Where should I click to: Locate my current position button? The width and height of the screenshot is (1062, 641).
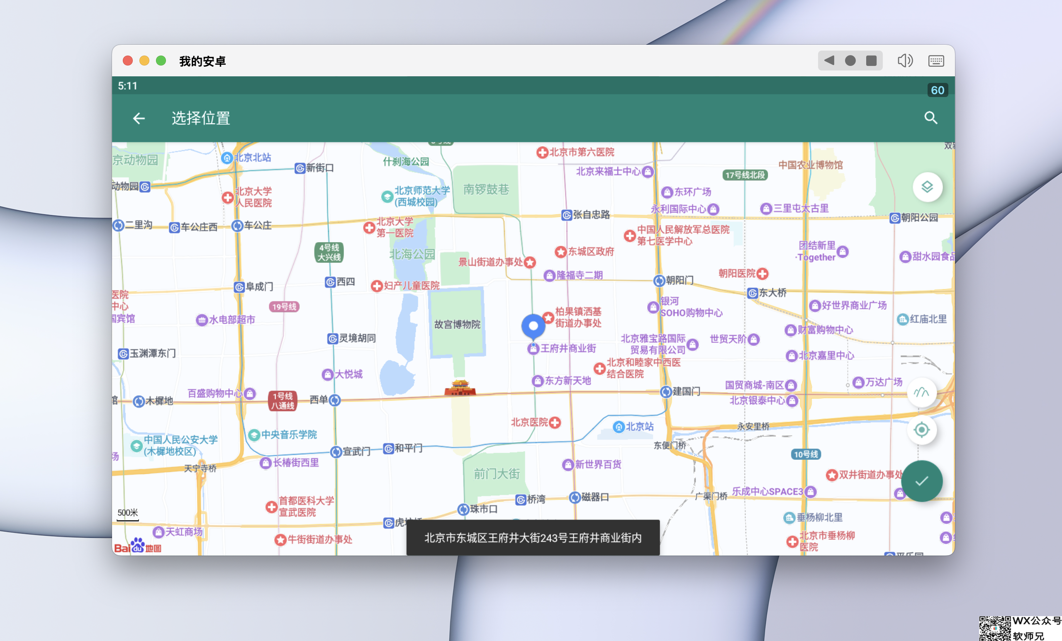(x=921, y=430)
